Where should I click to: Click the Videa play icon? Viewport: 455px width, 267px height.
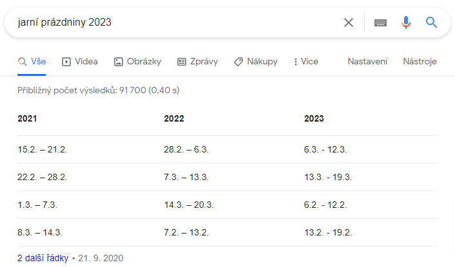[x=66, y=62]
